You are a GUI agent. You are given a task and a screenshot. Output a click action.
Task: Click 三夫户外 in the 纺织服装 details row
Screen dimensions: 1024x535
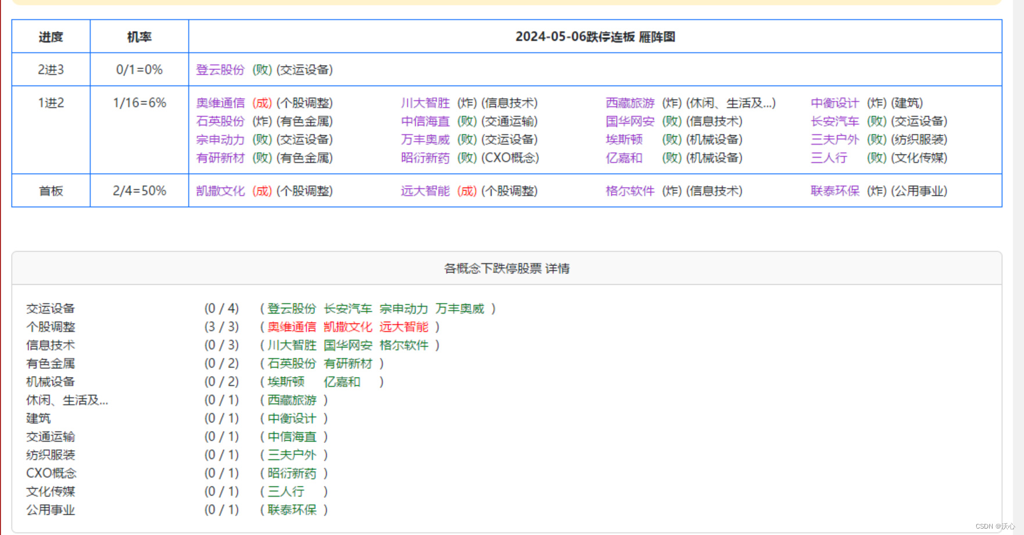click(292, 455)
